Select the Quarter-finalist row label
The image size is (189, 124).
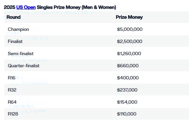click(24, 66)
